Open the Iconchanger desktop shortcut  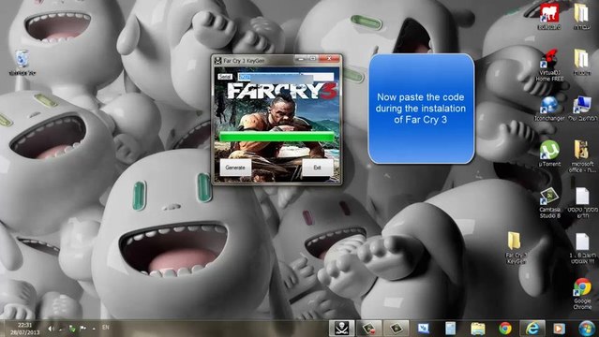pyautogui.click(x=549, y=109)
